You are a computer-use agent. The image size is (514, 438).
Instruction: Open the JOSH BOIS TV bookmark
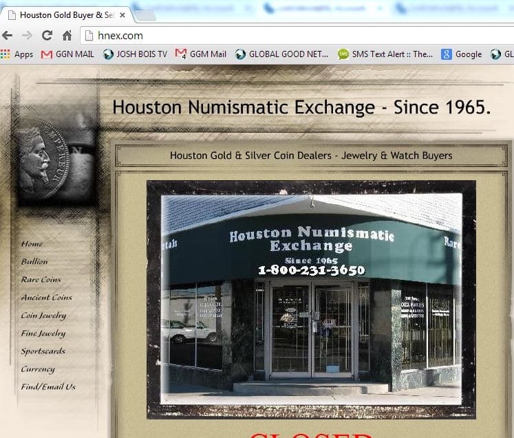pos(135,54)
